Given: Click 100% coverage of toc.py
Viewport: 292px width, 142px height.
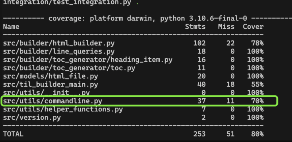Looking at the screenshot, I should pyautogui.click(x=255, y=68).
